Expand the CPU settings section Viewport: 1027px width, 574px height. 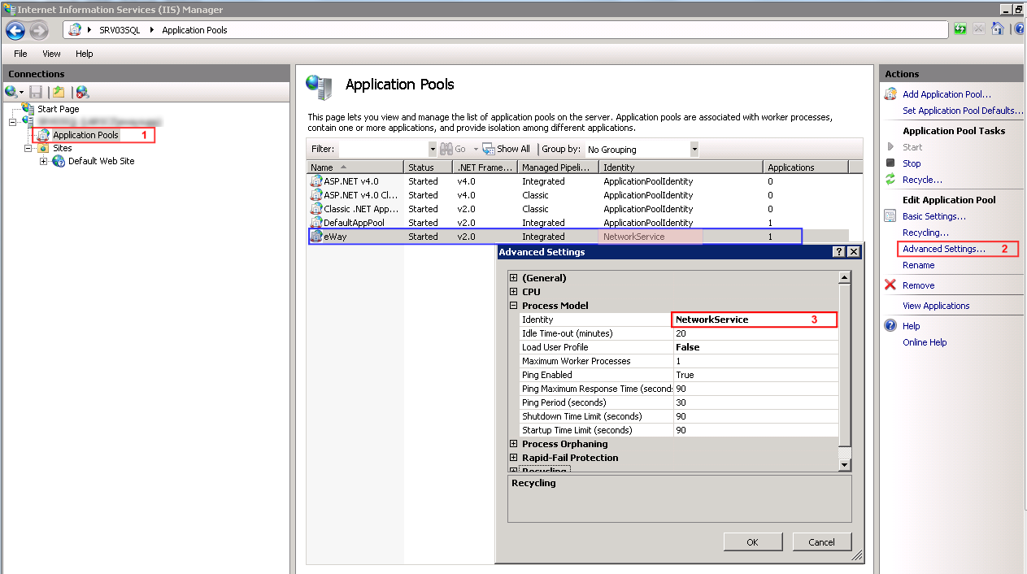(514, 292)
